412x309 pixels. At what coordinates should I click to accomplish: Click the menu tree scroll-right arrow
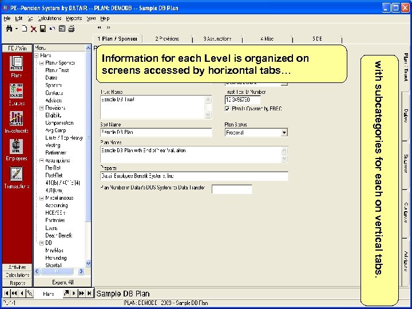(81, 271)
